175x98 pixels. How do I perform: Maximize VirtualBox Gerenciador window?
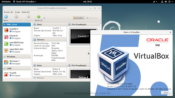95,8
